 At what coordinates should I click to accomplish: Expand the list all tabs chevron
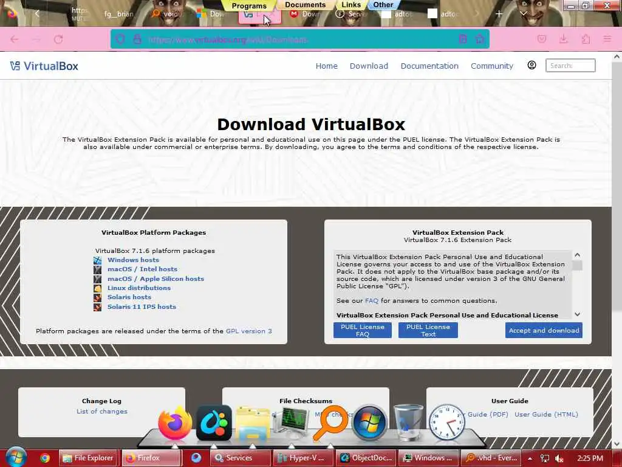523,14
